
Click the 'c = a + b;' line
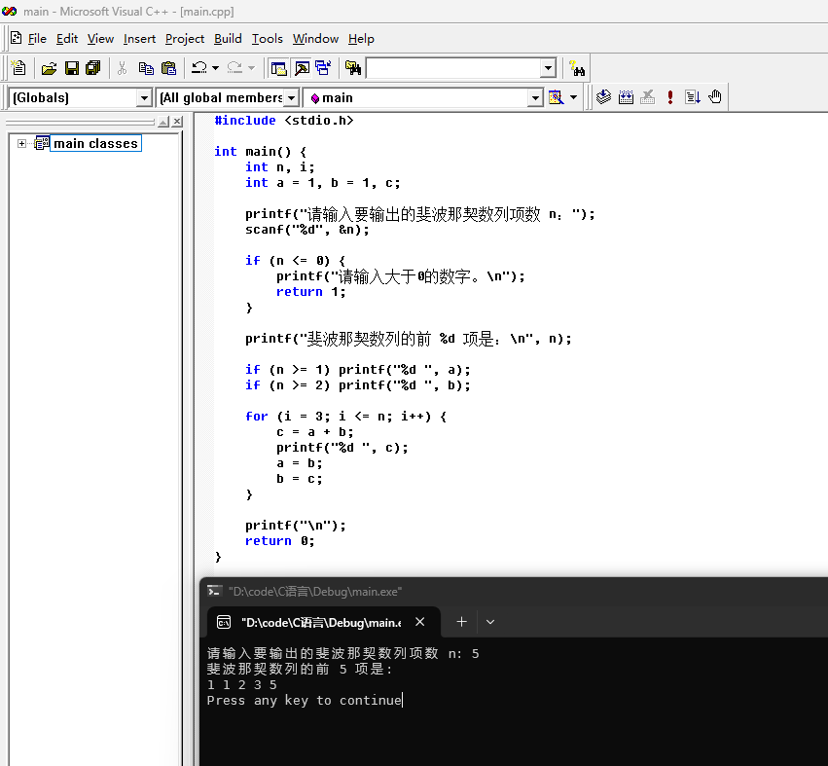[x=314, y=432]
